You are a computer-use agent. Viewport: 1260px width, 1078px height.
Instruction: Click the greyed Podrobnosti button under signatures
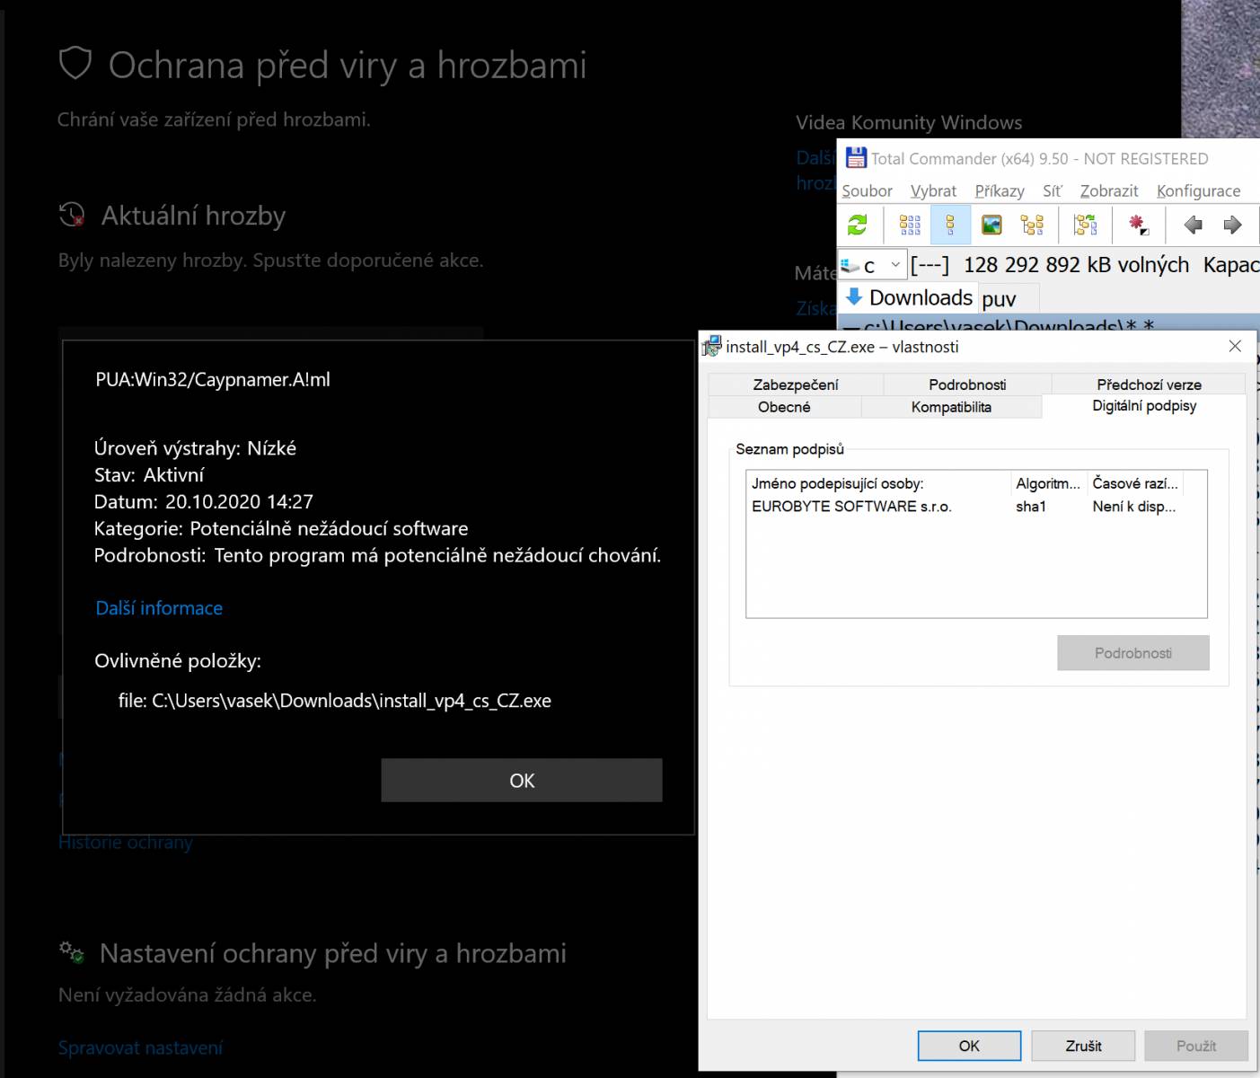click(x=1133, y=653)
